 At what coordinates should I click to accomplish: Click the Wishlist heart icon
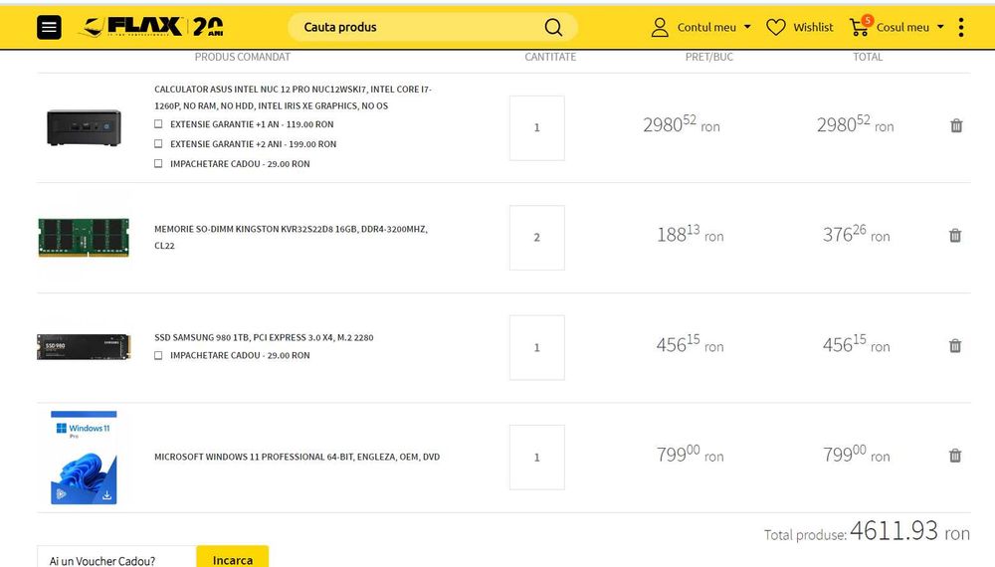point(775,27)
